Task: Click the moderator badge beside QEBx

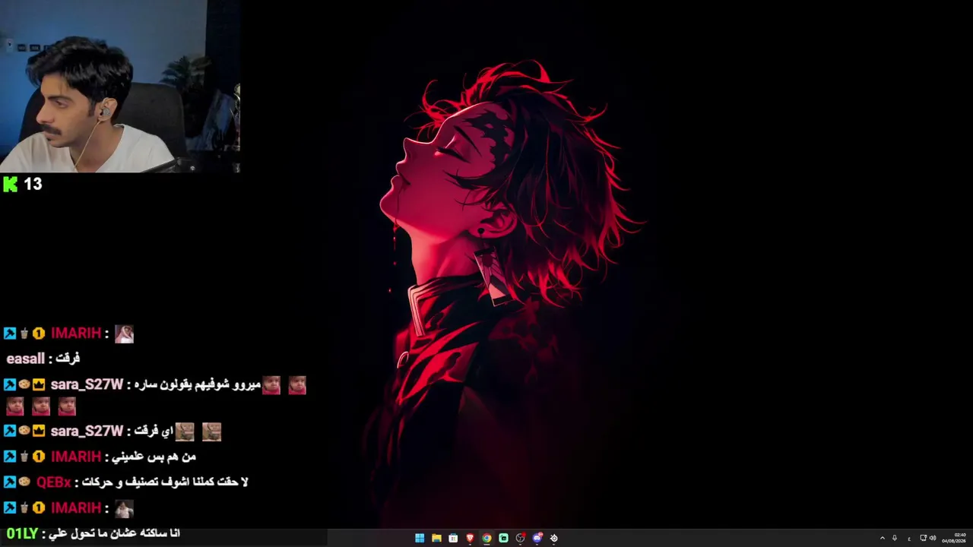Action: (10, 482)
